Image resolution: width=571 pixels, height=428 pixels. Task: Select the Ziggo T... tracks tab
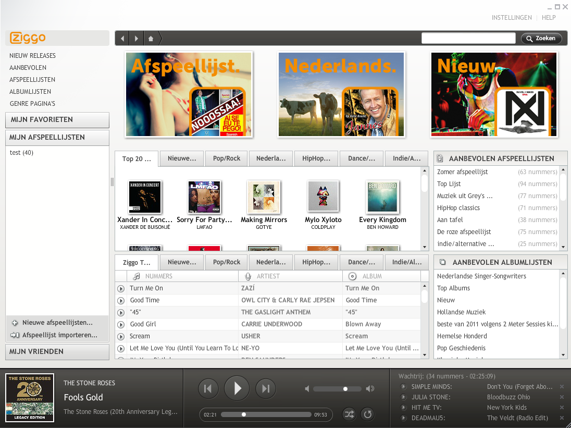click(136, 263)
